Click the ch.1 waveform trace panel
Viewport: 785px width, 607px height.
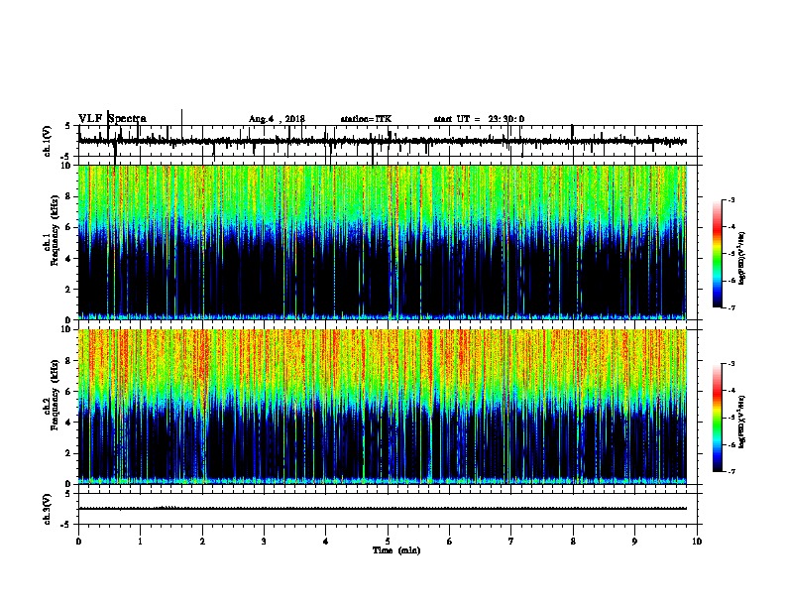pyautogui.click(x=388, y=141)
